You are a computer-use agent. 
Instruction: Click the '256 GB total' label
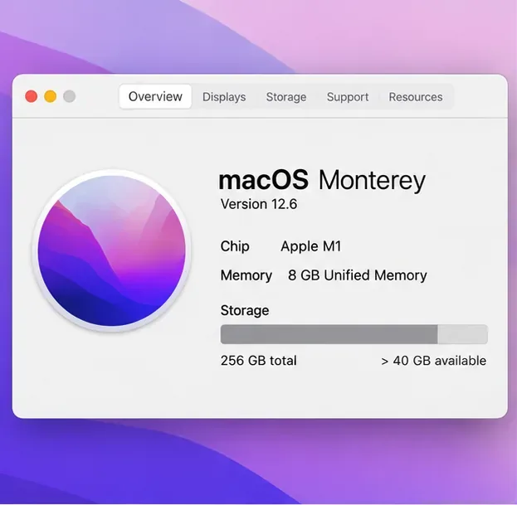coord(259,361)
